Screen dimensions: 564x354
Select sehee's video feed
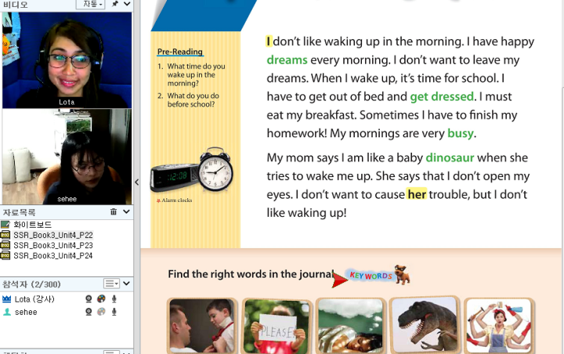click(x=67, y=157)
